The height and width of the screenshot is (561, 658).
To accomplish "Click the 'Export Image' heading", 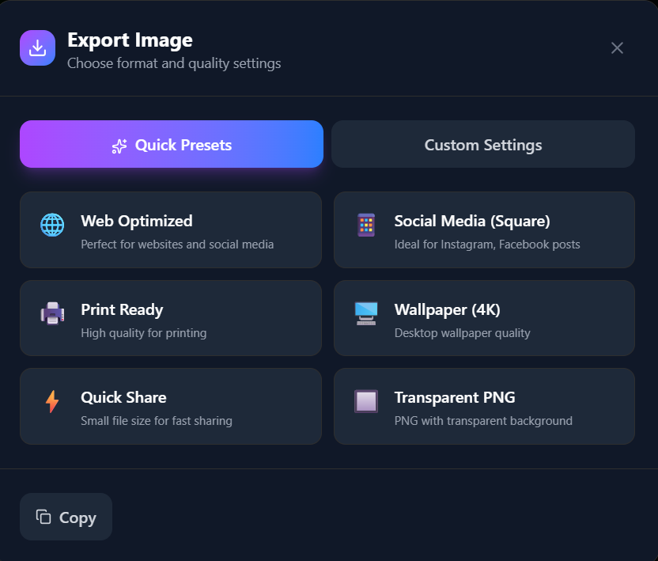I will [x=130, y=40].
